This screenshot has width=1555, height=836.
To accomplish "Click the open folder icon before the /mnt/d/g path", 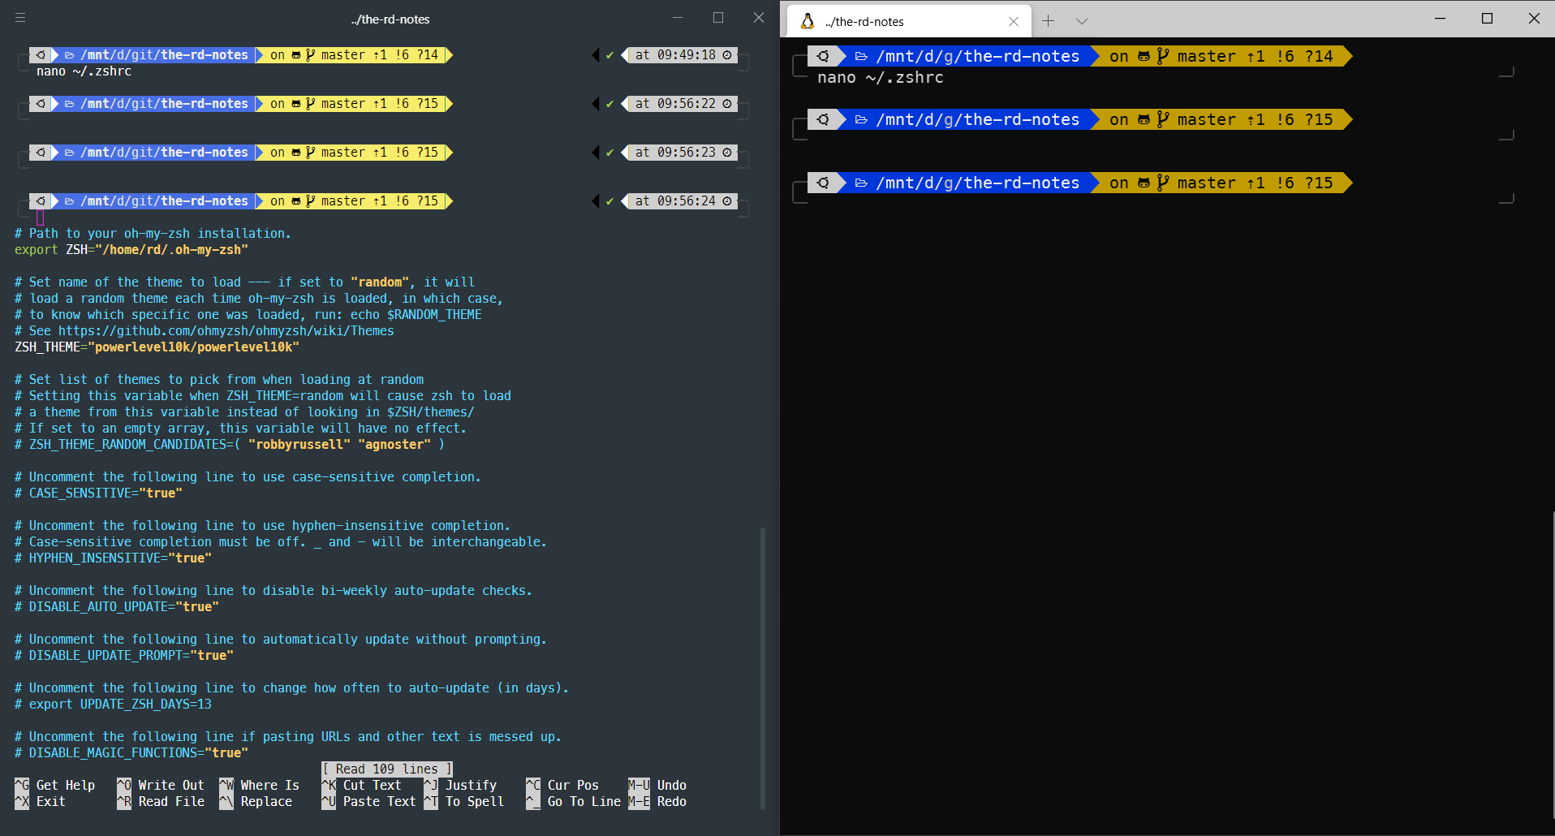I will pyautogui.click(x=859, y=56).
